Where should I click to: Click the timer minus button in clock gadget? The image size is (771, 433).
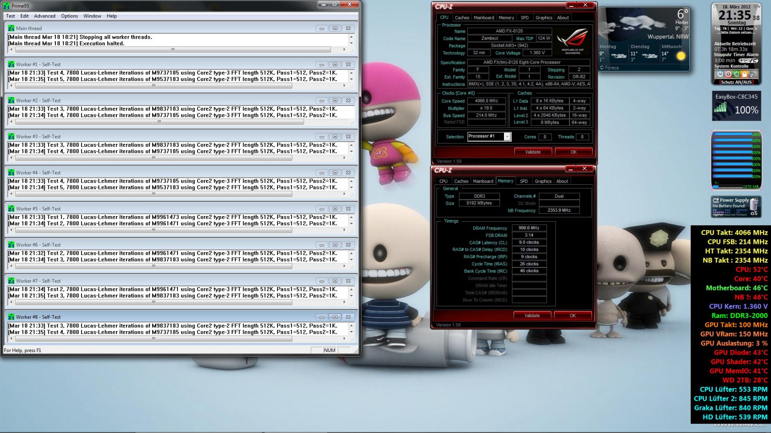coord(746,61)
